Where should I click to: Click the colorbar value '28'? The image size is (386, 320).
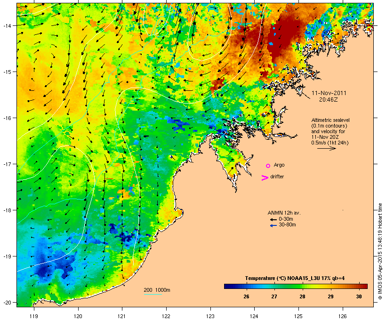point(303,296)
